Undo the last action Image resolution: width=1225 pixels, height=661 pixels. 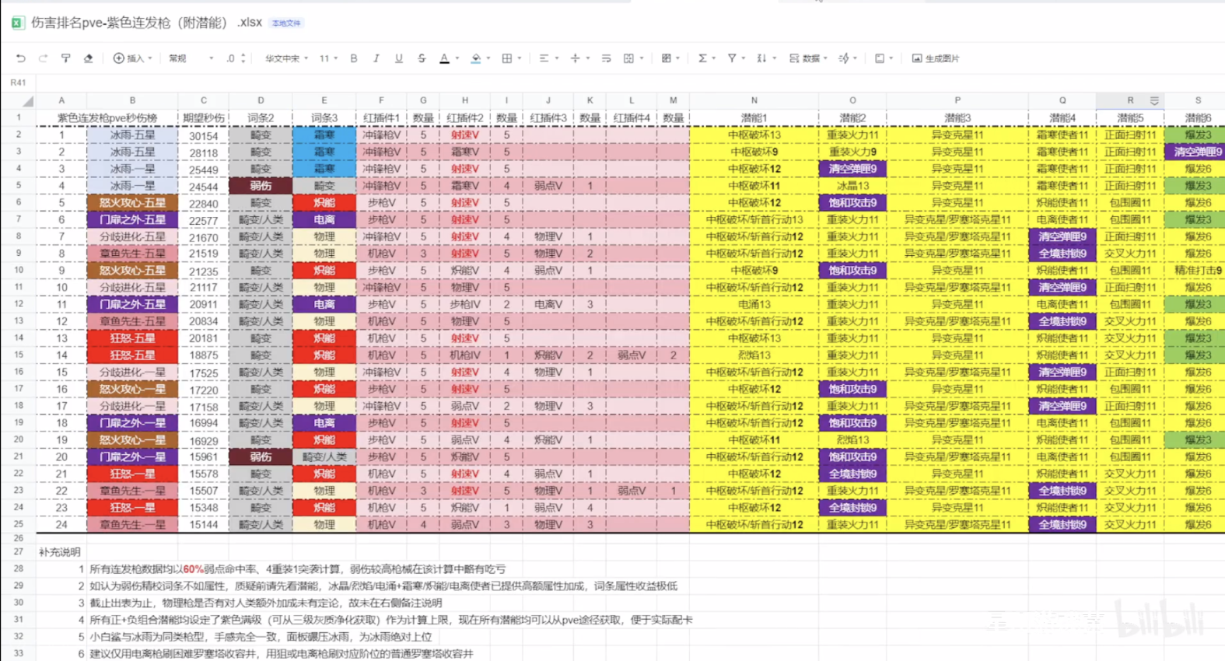(x=21, y=58)
